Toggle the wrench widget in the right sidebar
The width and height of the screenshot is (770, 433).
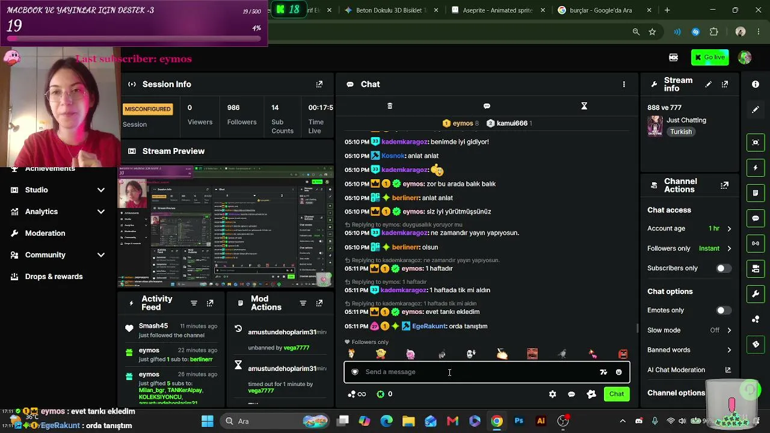click(756, 294)
